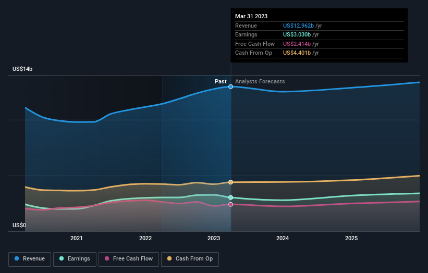Click the 2024 x-axis label
The image size is (428, 273).
coord(283,239)
